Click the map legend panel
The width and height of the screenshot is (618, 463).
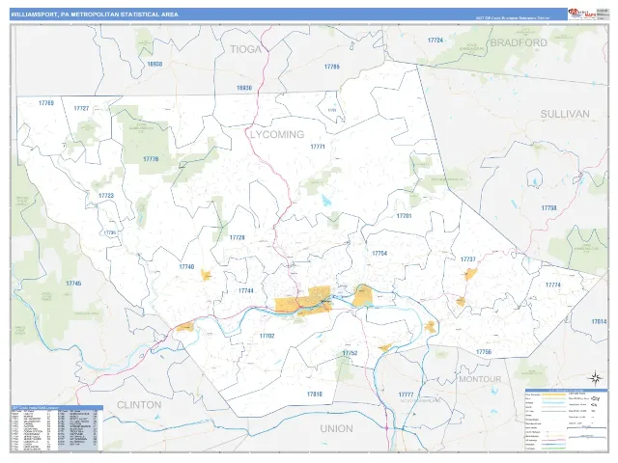point(566,421)
